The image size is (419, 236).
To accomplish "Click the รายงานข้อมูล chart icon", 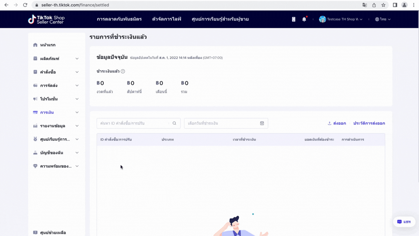I will [x=35, y=126].
